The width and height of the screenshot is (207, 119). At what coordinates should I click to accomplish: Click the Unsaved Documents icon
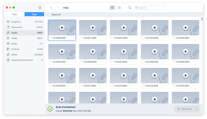(8, 60)
